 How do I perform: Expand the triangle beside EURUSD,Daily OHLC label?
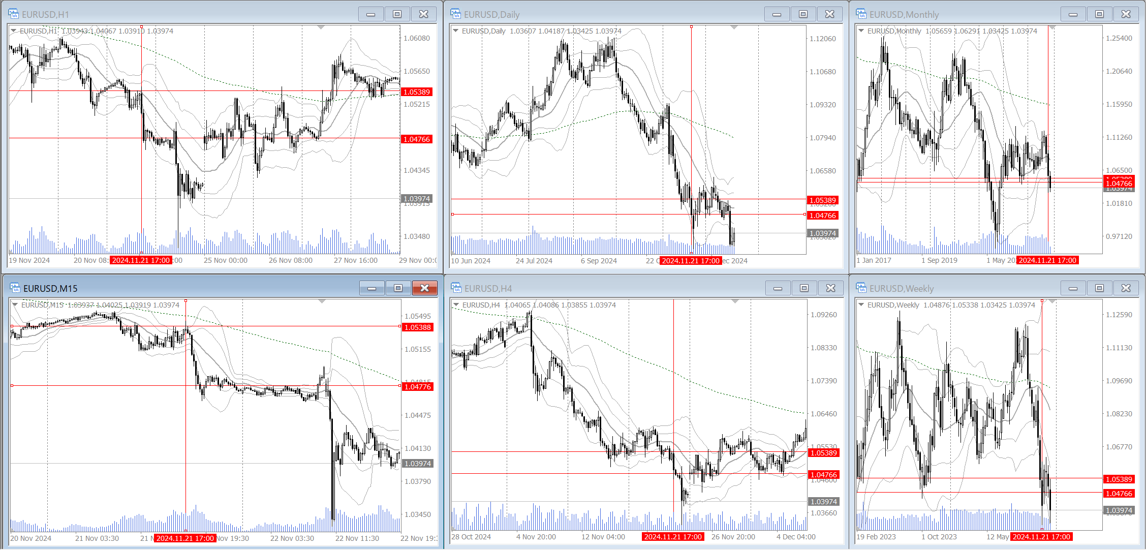(456, 31)
